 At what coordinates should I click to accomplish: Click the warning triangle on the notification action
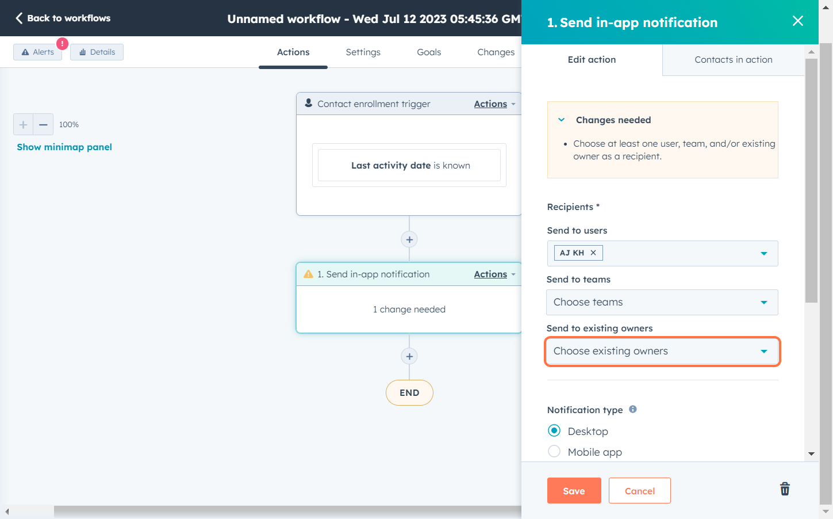pos(307,274)
